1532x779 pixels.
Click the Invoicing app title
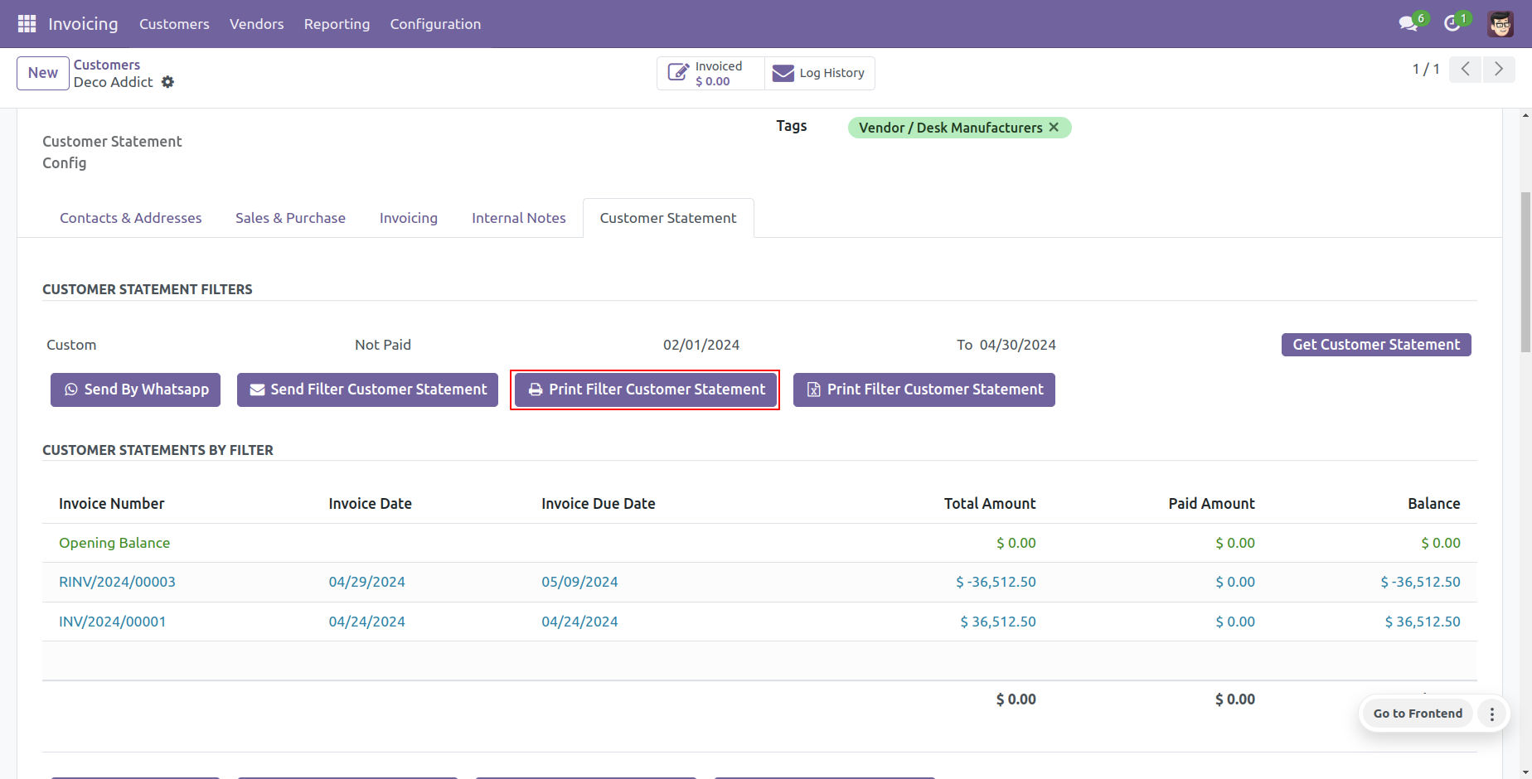pos(83,24)
